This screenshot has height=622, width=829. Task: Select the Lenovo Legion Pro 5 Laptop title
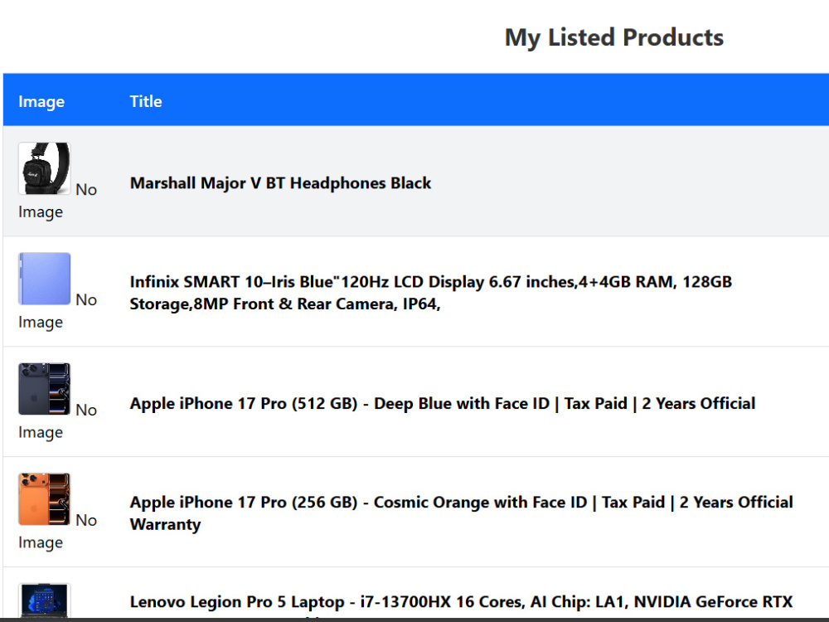click(x=462, y=602)
